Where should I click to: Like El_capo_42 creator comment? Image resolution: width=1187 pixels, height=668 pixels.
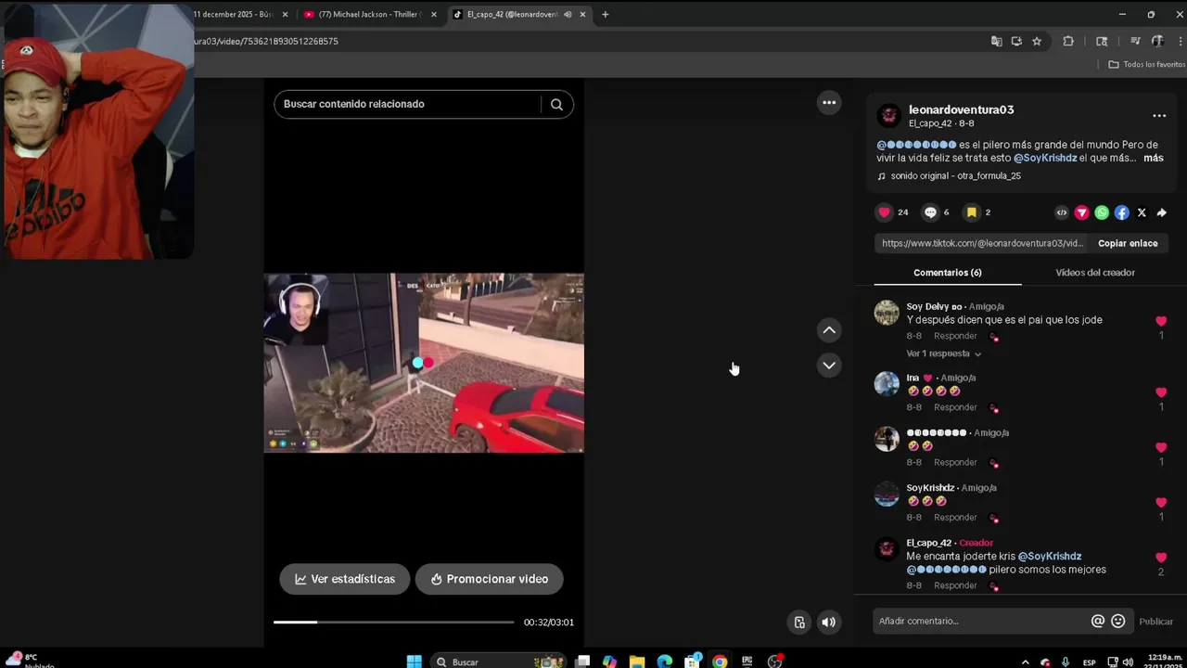(x=1161, y=558)
